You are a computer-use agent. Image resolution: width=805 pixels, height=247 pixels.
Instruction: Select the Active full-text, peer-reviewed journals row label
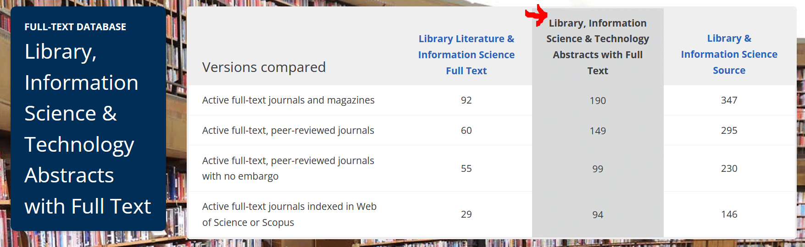(288, 131)
